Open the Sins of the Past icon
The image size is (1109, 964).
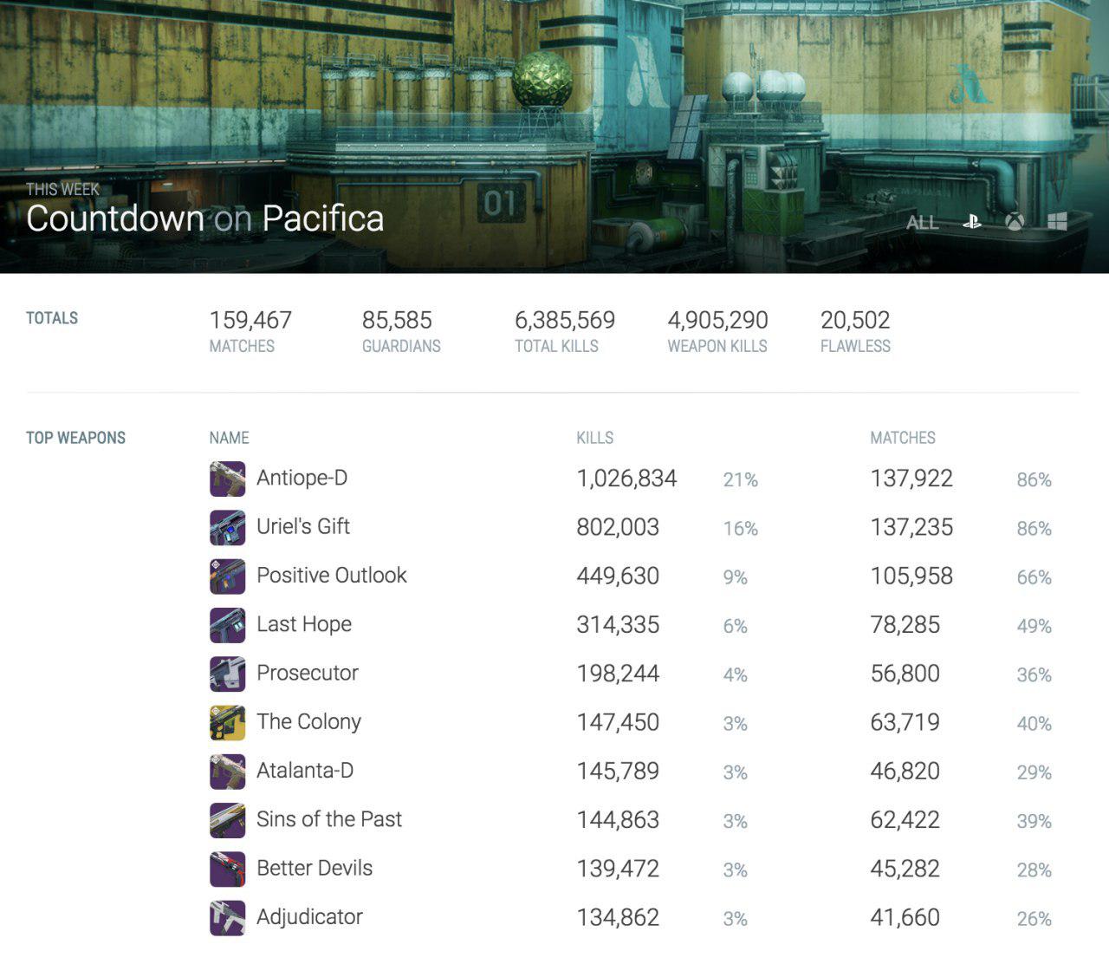pos(228,820)
